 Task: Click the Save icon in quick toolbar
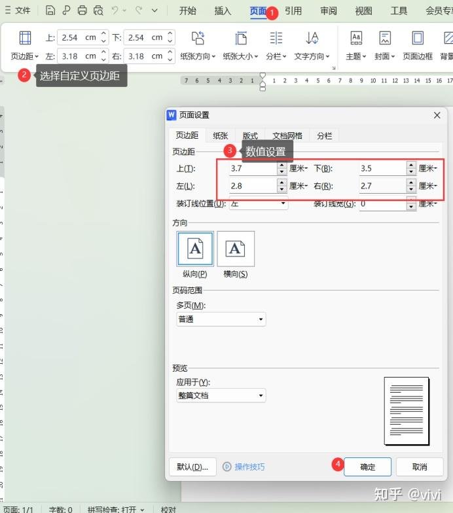click(x=50, y=10)
